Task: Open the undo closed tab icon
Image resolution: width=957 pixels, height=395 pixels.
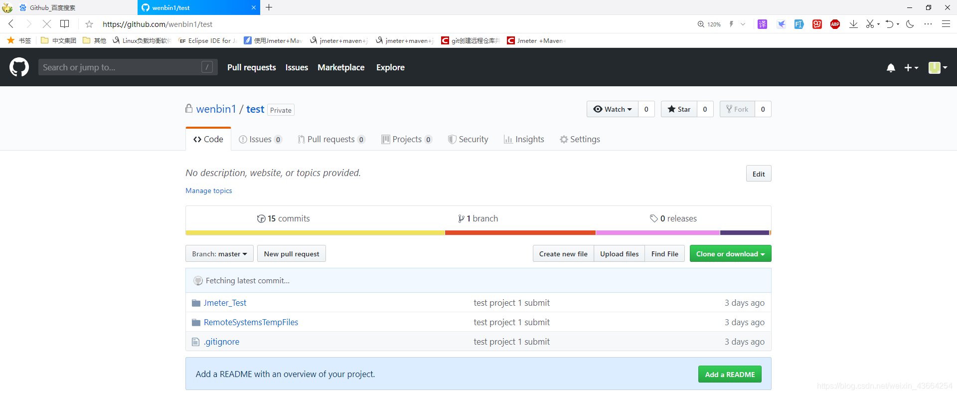Action: point(890,24)
